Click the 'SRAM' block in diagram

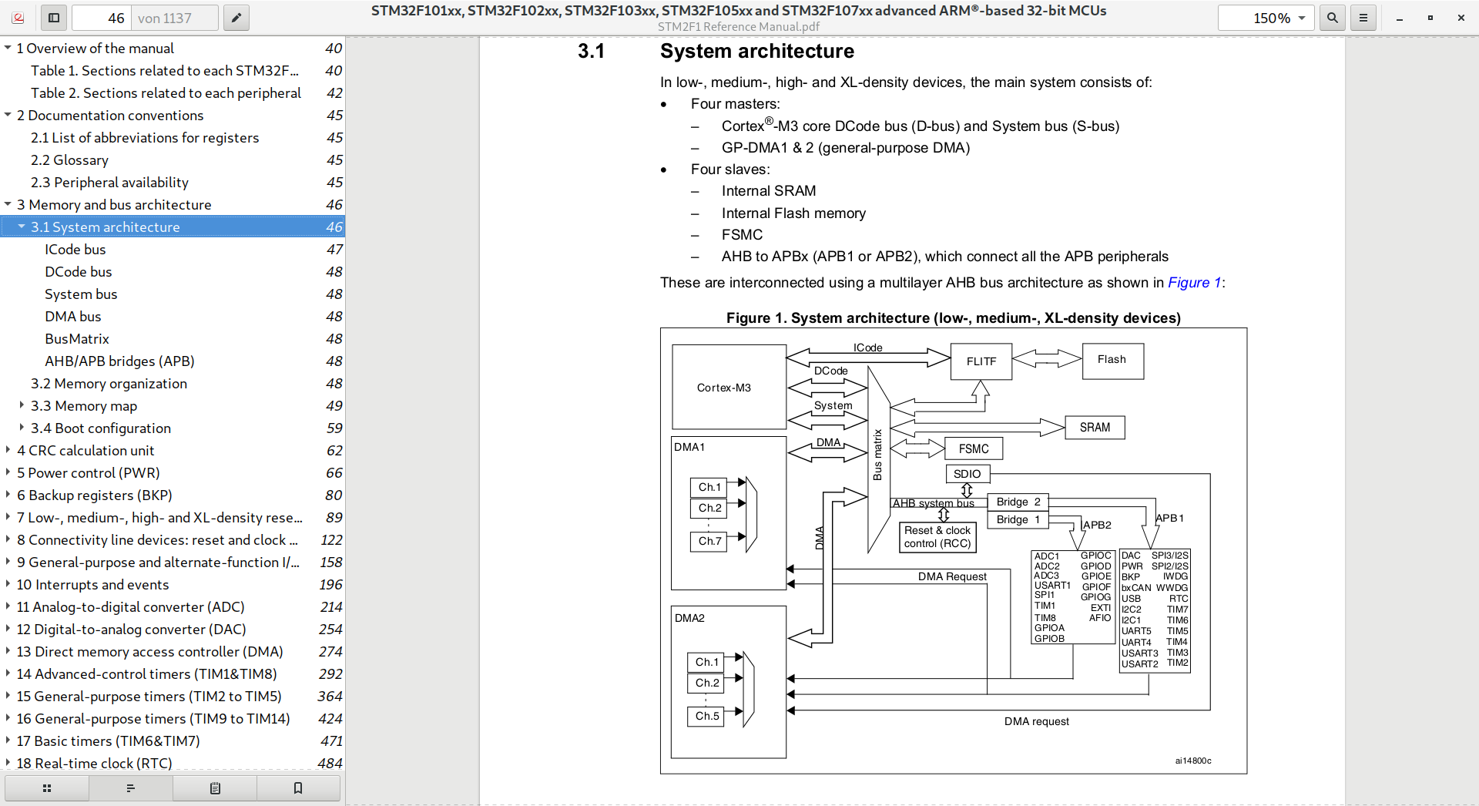coord(1095,428)
